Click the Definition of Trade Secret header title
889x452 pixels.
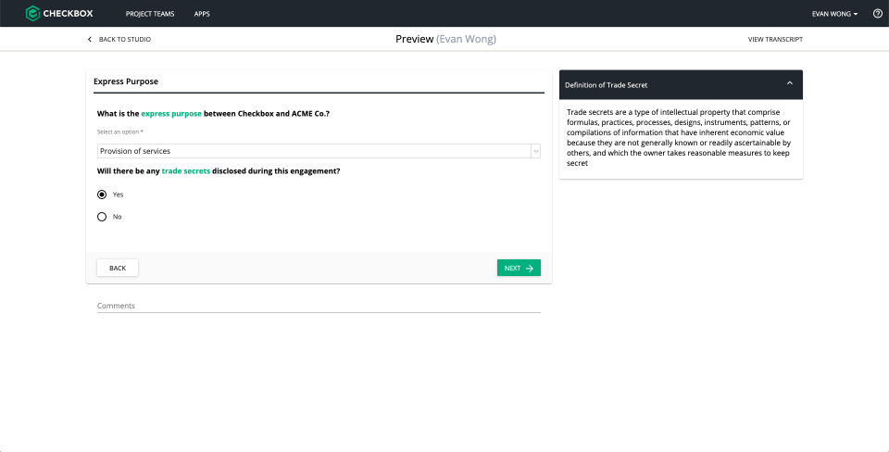[607, 84]
